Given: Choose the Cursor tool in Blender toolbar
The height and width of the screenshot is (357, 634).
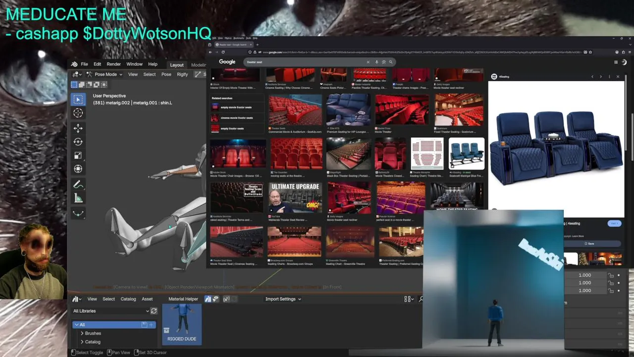Looking at the screenshot, I should tap(78, 113).
